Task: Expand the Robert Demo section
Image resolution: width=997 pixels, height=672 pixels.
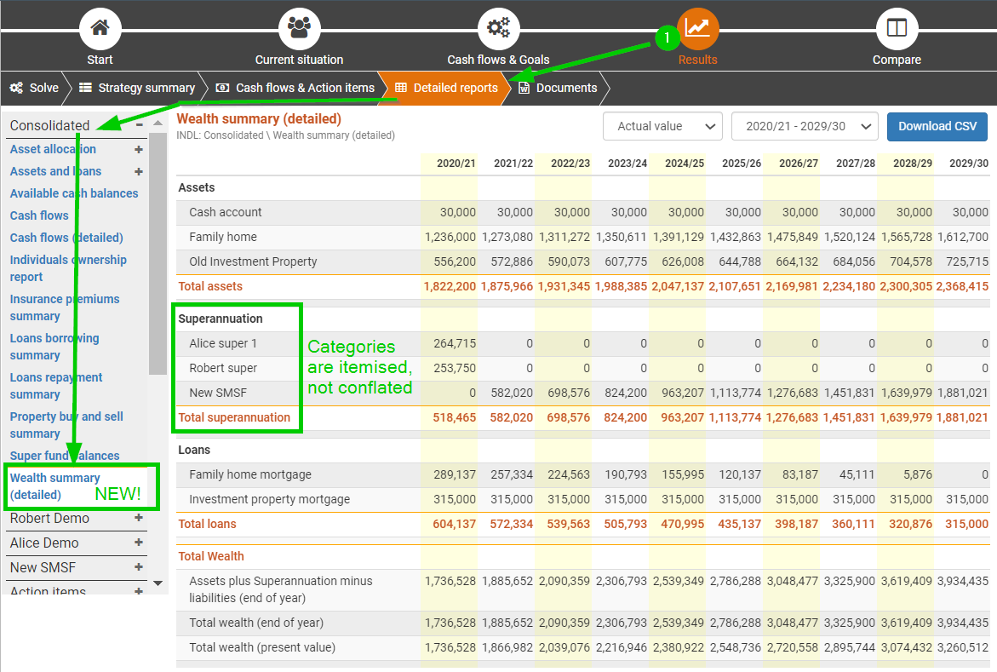Action: point(139,518)
